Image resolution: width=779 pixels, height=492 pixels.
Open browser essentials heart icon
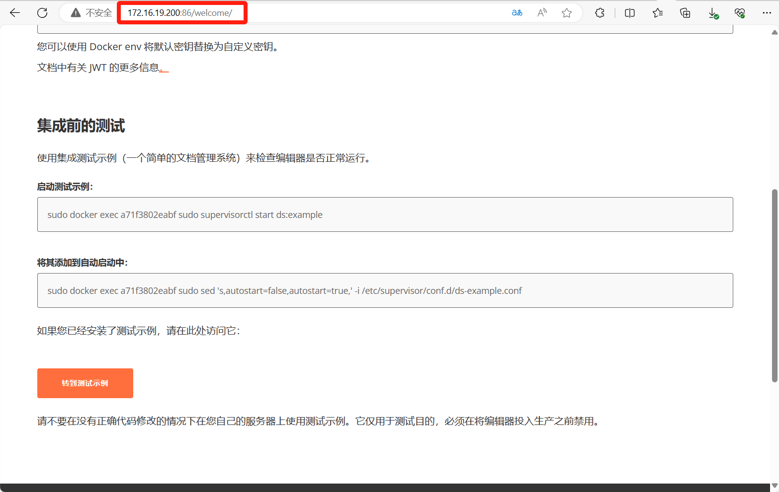click(740, 13)
